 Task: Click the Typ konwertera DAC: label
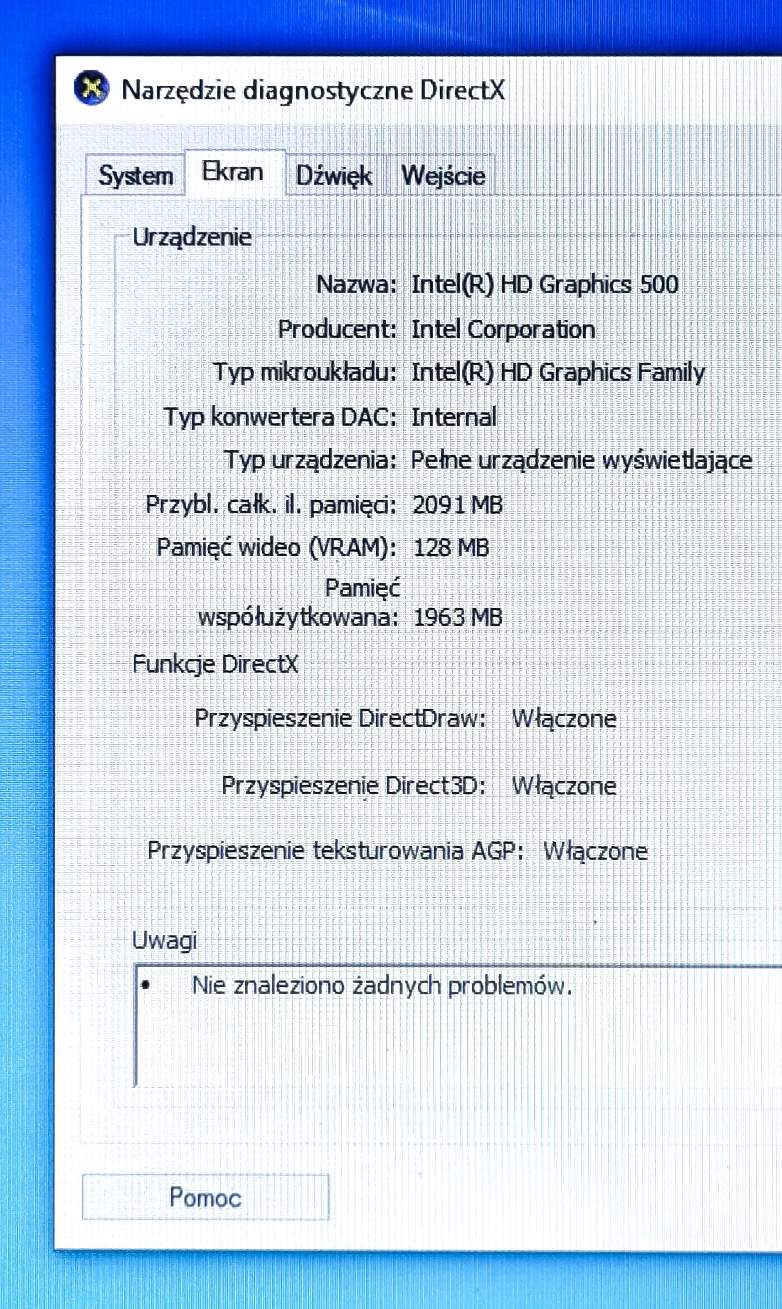[280, 417]
